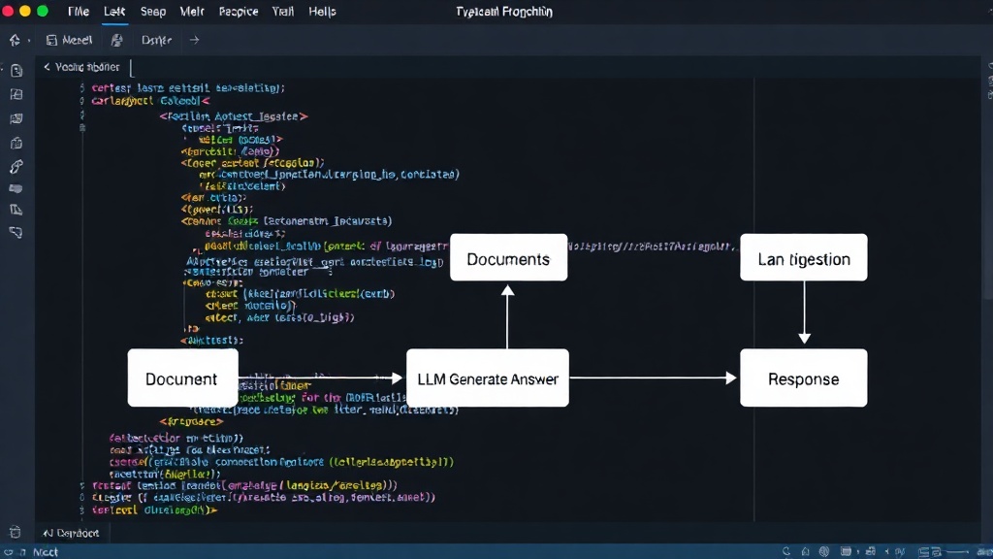Click the fold marker in the line gutter
The height and width of the screenshot is (559, 993).
pyautogui.click(x=82, y=127)
